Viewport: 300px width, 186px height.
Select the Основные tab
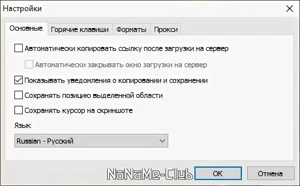click(x=26, y=28)
